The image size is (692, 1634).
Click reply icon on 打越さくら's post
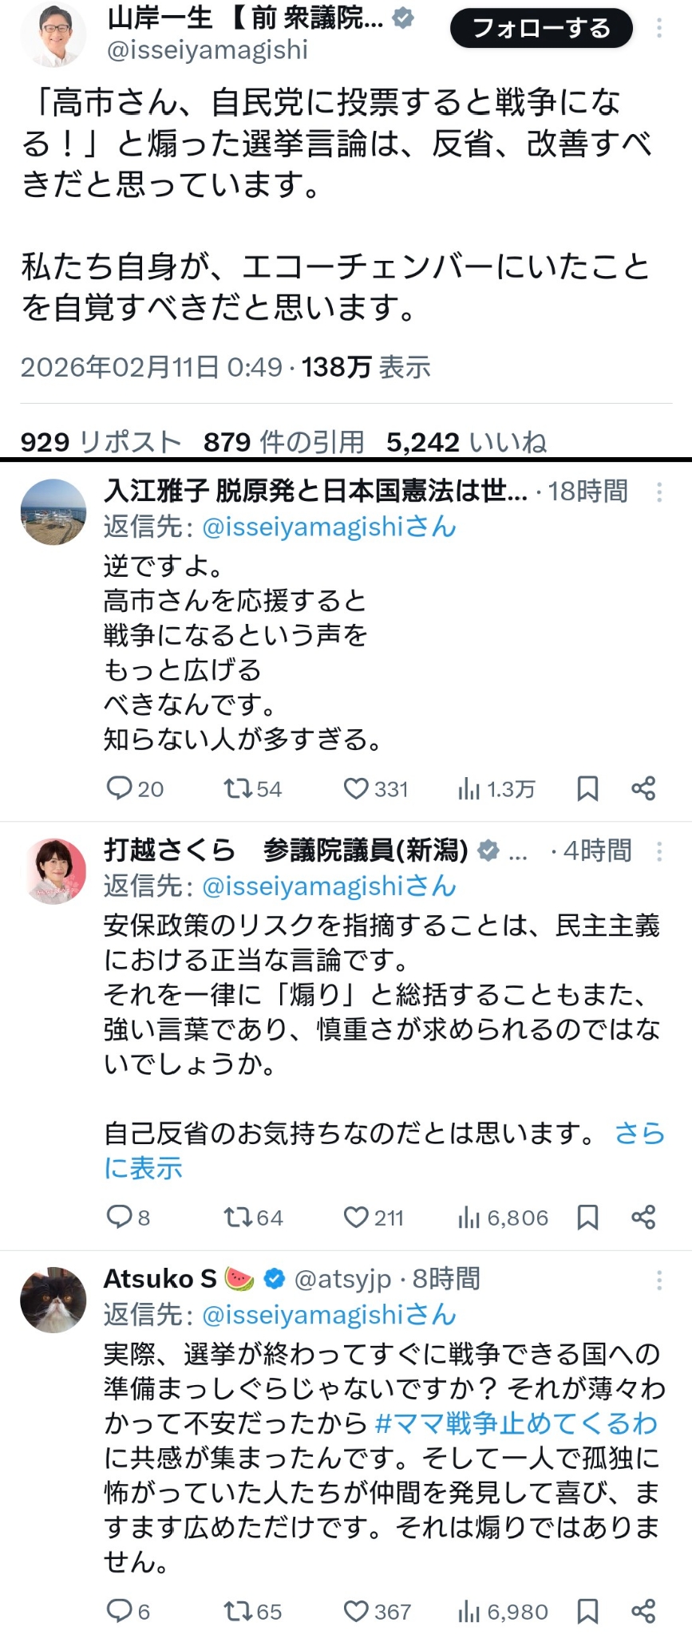[119, 1217]
